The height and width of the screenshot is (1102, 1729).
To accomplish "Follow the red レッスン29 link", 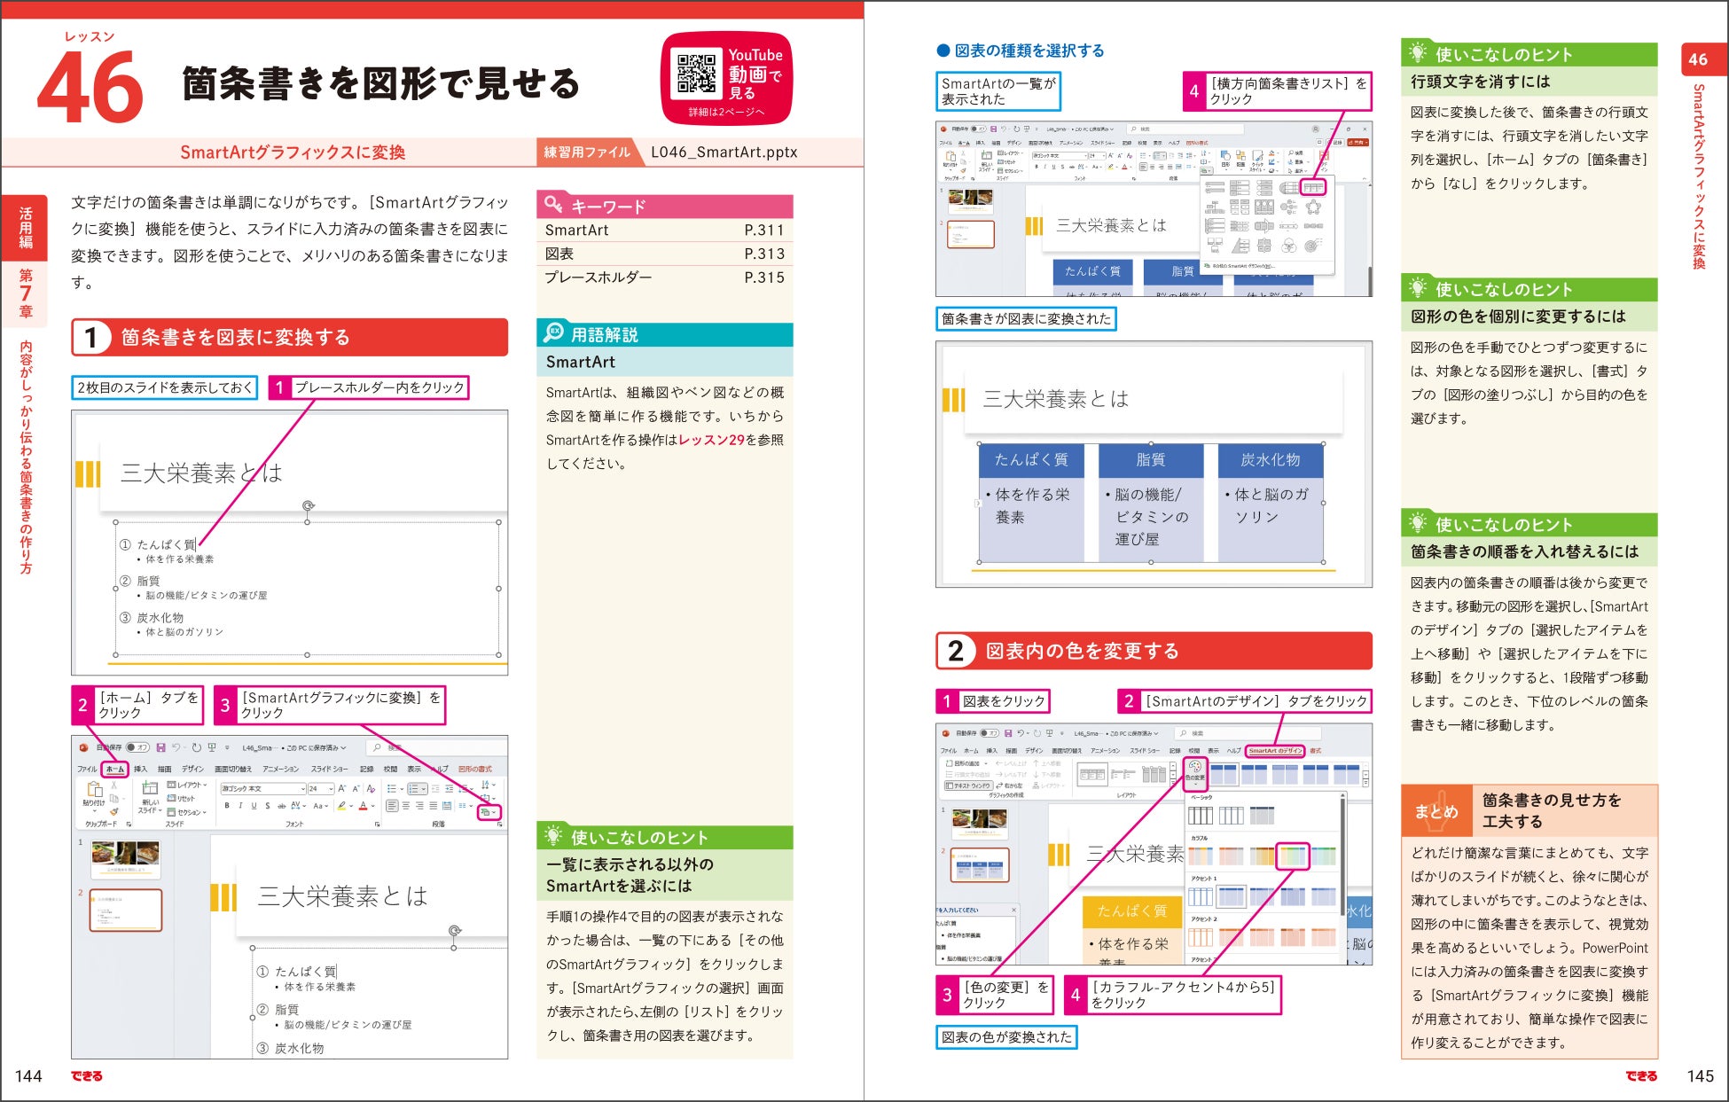I will coord(711,440).
